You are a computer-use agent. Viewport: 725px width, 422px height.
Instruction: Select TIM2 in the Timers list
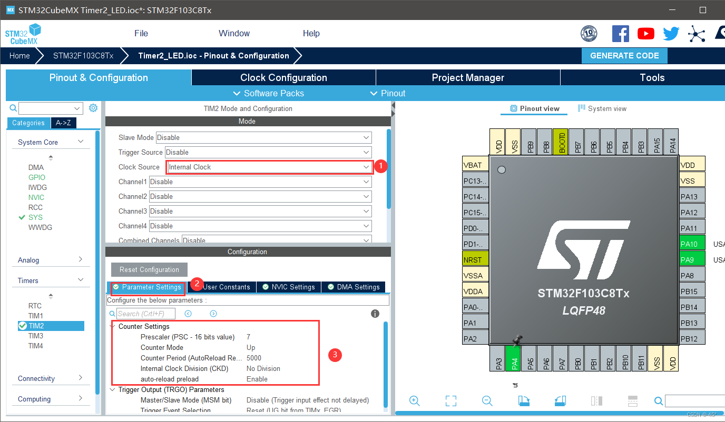51,326
